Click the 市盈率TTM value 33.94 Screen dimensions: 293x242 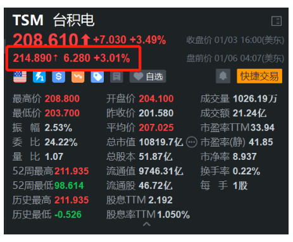click(x=263, y=128)
